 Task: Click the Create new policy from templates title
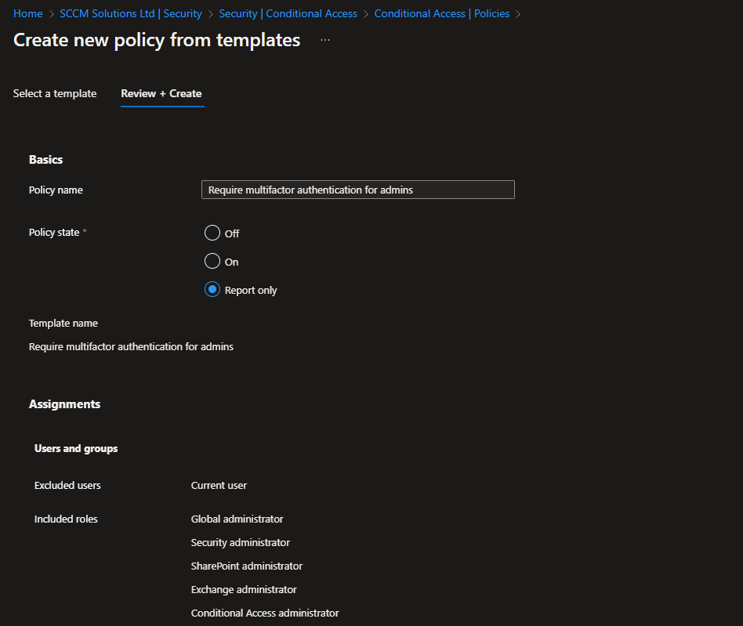point(157,40)
